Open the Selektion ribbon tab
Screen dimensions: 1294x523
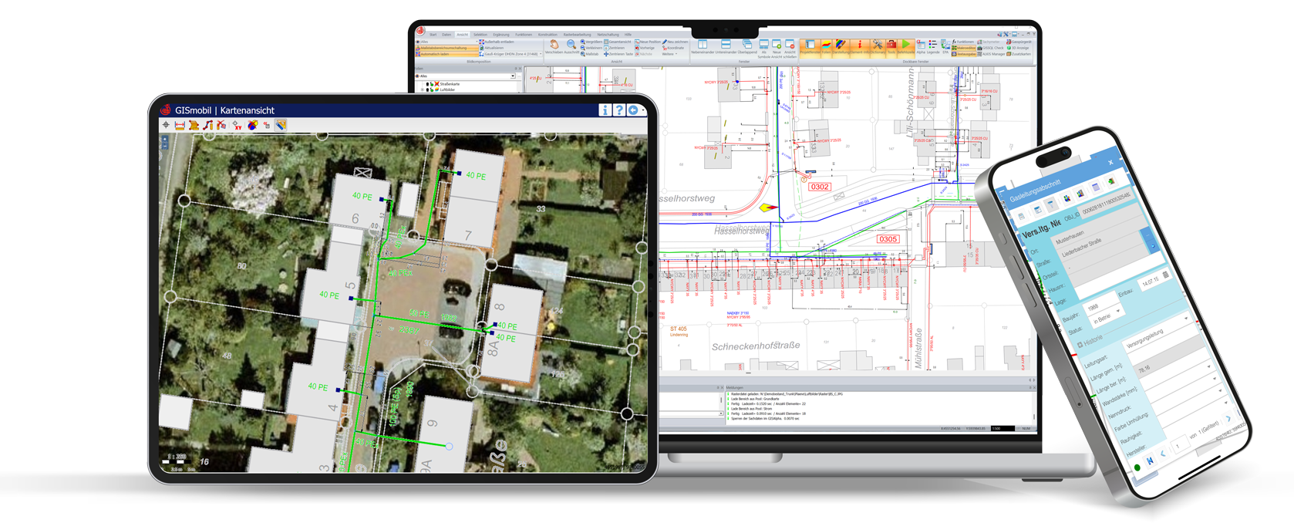[x=480, y=35]
